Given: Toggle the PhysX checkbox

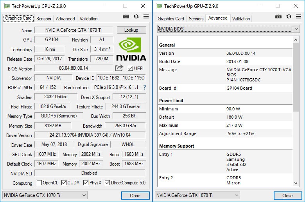Looking at the screenshot, I should coord(86,183).
